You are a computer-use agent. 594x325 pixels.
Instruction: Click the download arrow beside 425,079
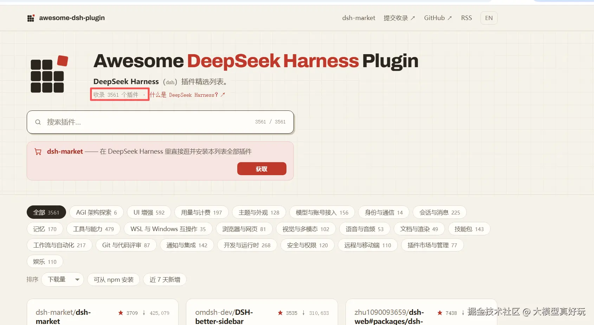tap(144, 313)
